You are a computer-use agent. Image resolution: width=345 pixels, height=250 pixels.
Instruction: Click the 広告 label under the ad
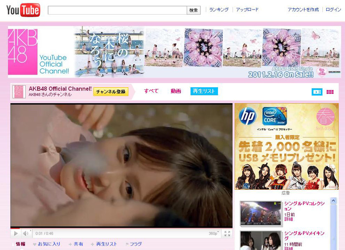(x=286, y=193)
